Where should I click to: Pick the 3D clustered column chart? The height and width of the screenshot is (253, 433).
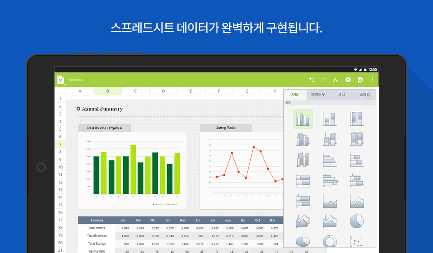click(303, 139)
